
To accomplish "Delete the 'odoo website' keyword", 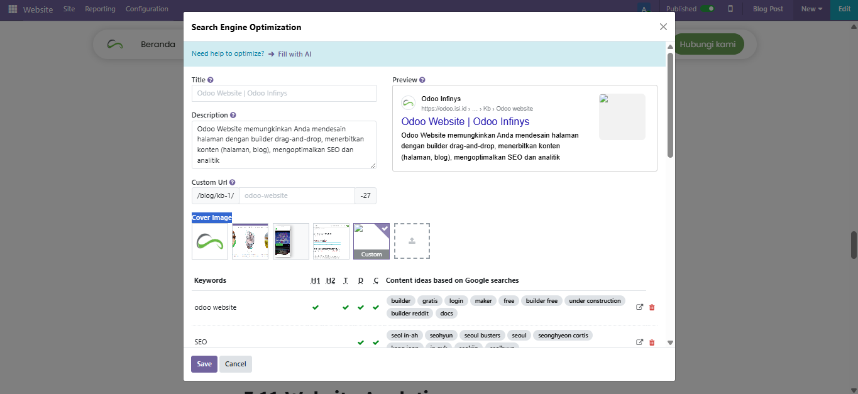I will pyautogui.click(x=651, y=307).
